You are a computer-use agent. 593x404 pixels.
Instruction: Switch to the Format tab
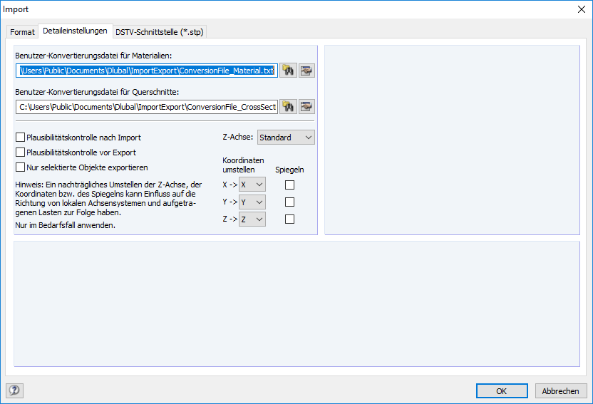22,32
